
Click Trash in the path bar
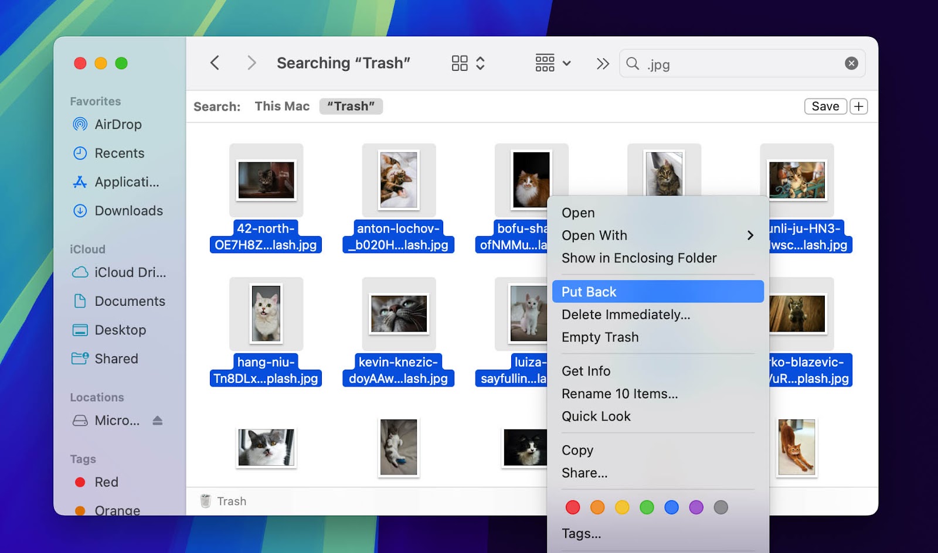(x=223, y=501)
